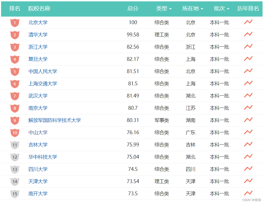
Task: Click the rank 2 shield badge
Action: [x=15, y=35]
